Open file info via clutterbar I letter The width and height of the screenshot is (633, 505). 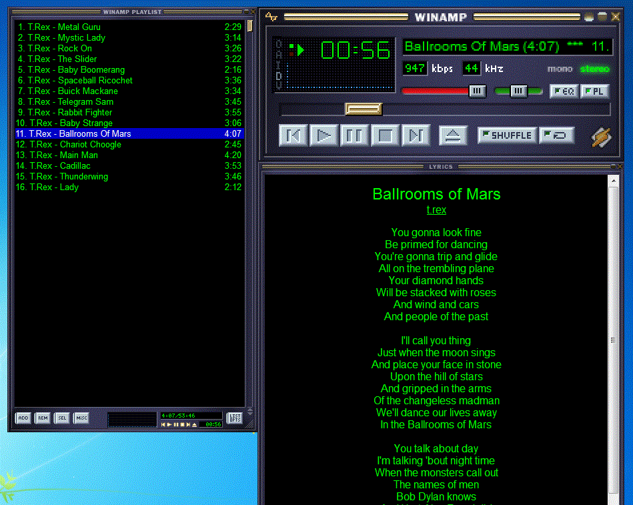pyautogui.click(x=279, y=65)
